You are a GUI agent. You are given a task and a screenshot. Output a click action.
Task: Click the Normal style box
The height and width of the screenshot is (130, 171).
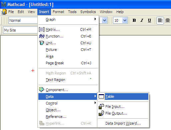coord(23,20)
